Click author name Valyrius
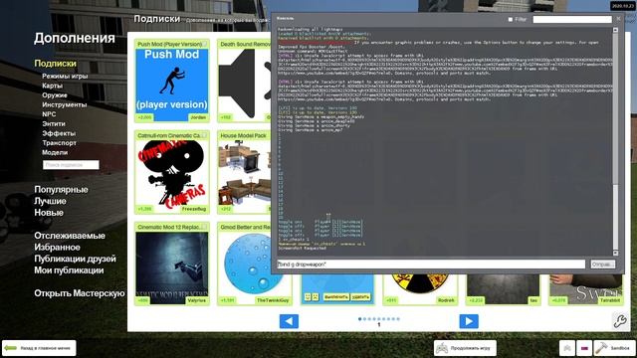This screenshot has height=358, width=637. (197, 300)
